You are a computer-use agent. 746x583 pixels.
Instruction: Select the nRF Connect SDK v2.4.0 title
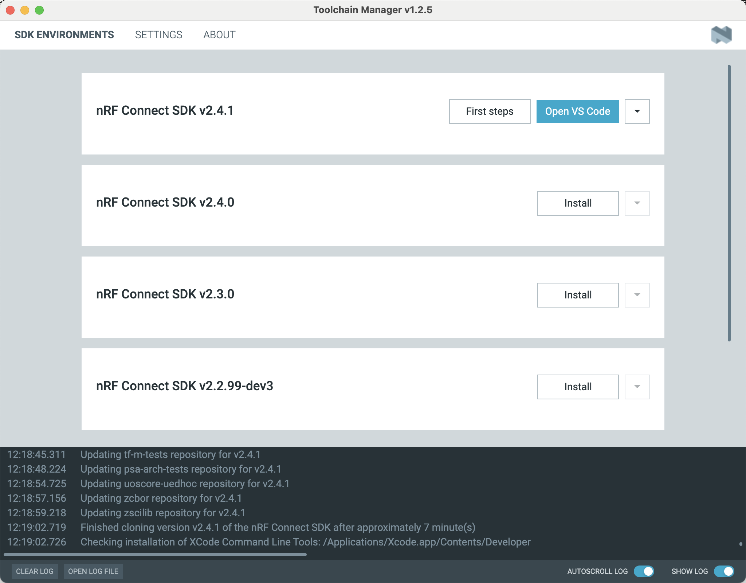165,202
